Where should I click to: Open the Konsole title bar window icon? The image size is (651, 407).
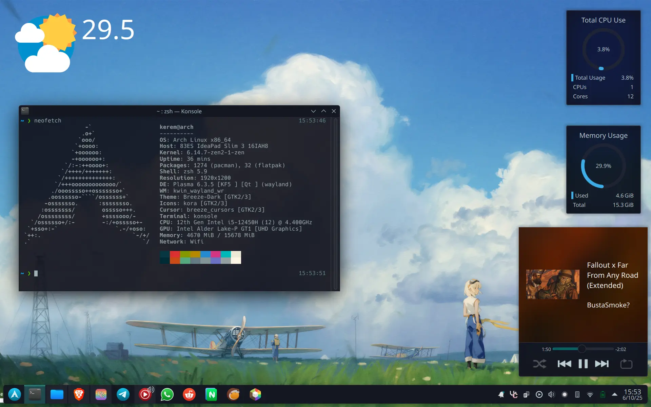pos(25,111)
